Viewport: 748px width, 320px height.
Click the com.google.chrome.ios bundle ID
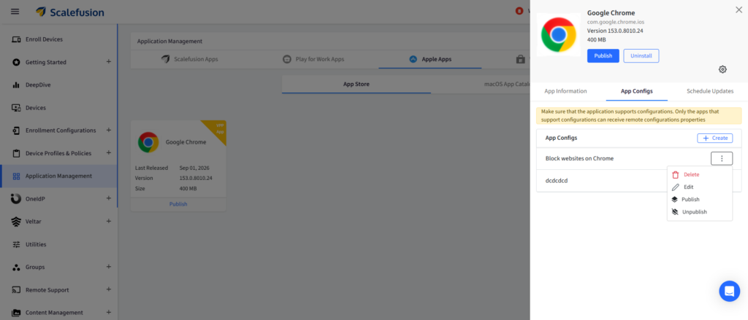pyautogui.click(x=616, y=23)
